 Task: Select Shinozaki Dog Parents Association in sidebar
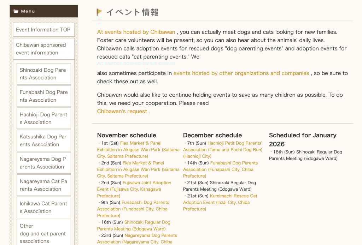[x=44, y=74]
